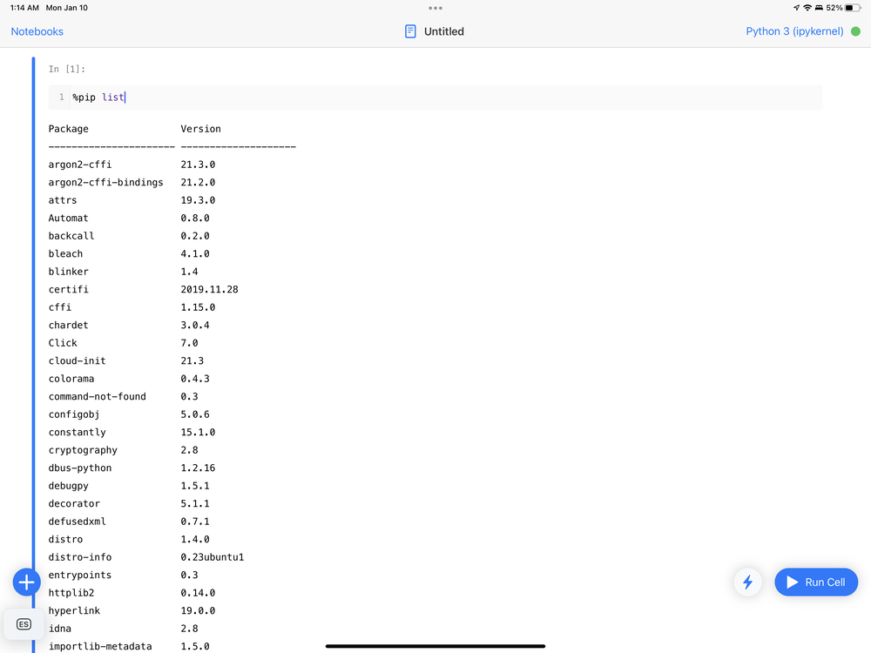Tap the Untitled notebook title
Image resolution: width=871 pixels, height=653 pixels.
(444, 31)
